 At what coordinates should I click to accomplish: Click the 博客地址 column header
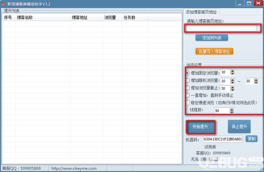[86, 18]
